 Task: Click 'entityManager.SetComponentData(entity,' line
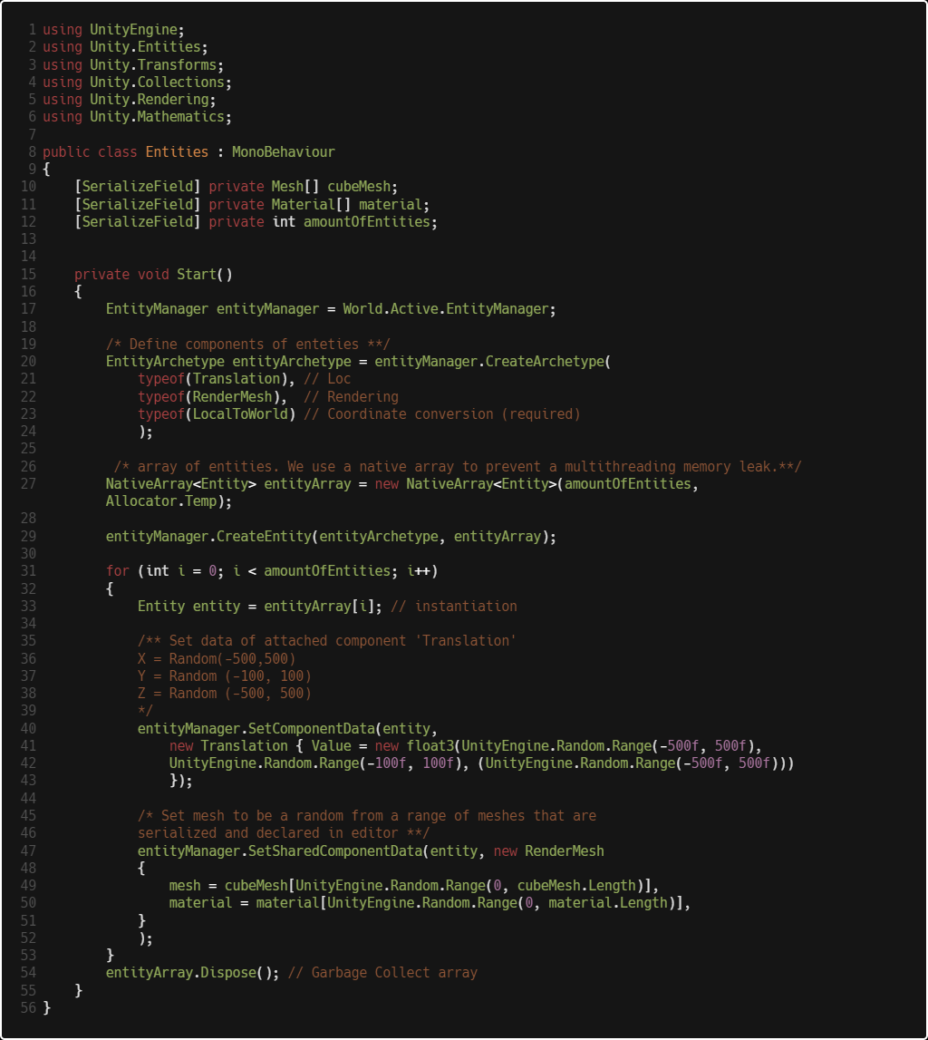click(287, 728)
